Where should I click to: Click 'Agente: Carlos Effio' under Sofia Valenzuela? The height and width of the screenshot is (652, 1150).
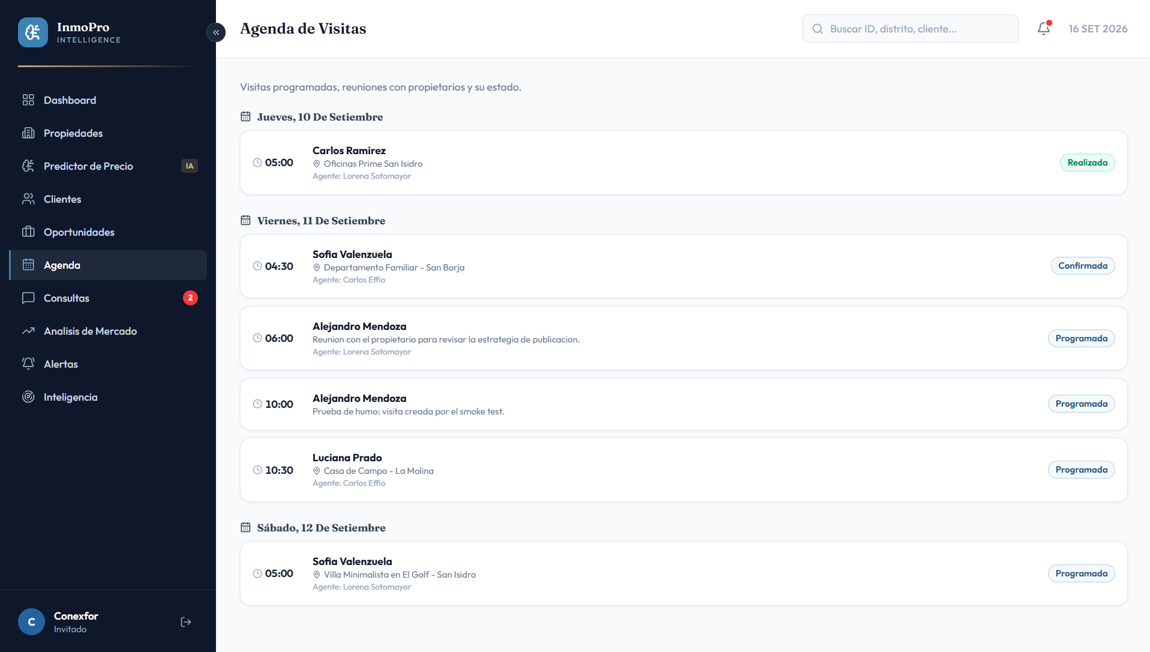[349, 280]
